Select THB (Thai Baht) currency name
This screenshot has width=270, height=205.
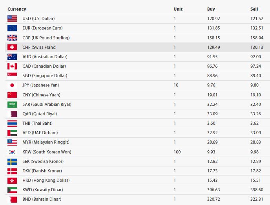pos(38,123)
